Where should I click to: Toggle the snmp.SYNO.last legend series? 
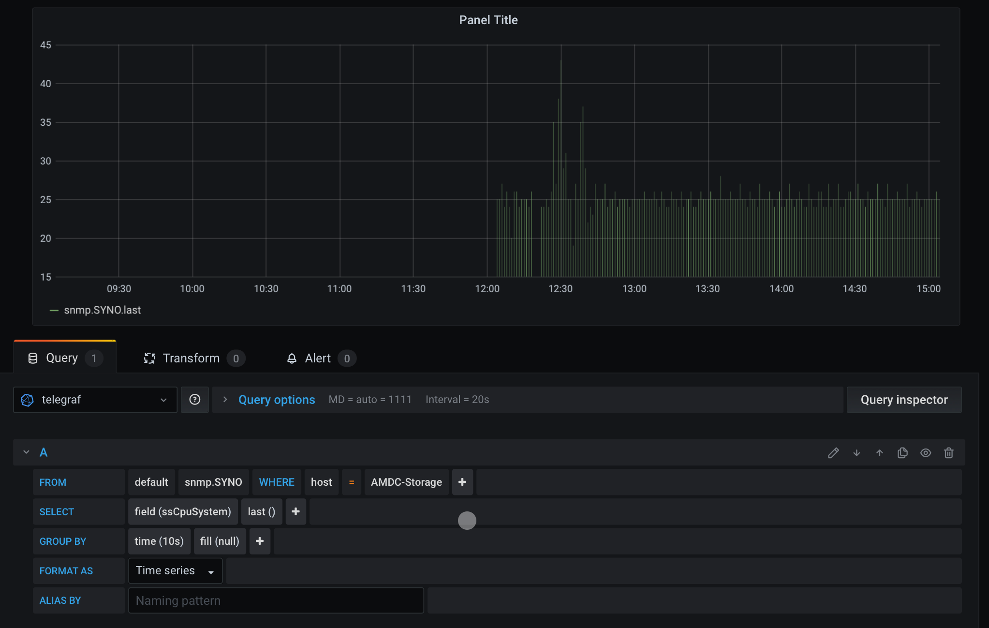(x=103, y=310)
